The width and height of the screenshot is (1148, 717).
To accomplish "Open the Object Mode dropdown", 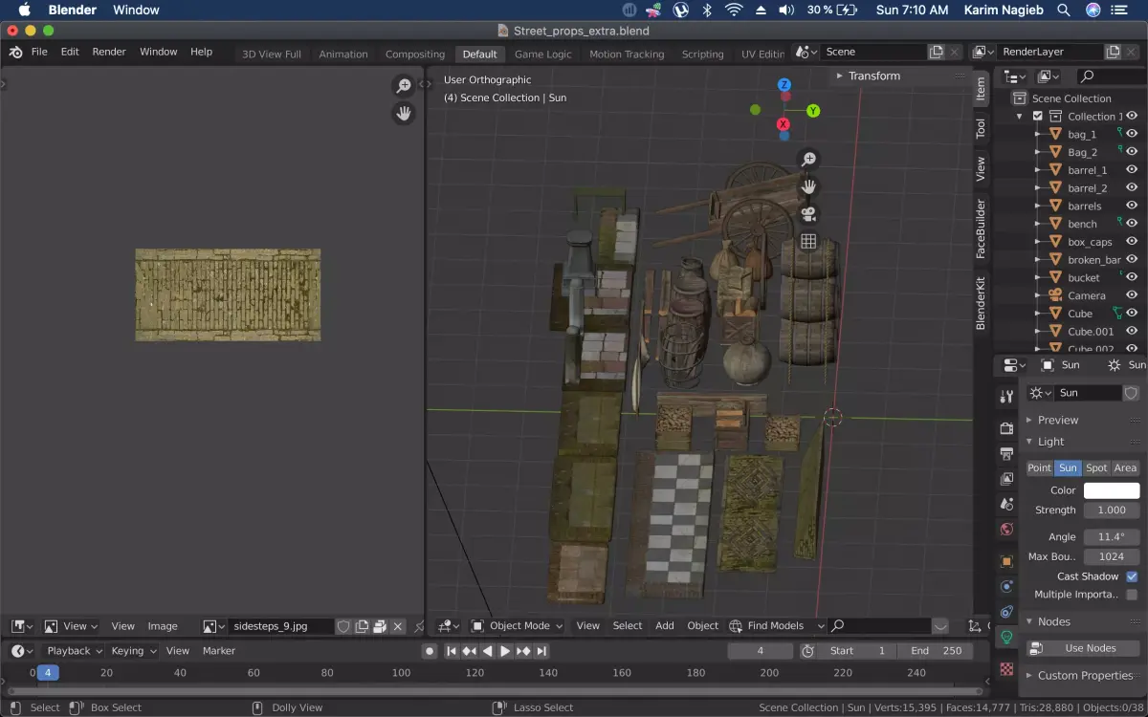I will point(518,626).
